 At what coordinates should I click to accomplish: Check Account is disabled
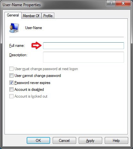(x=11, y=90)
